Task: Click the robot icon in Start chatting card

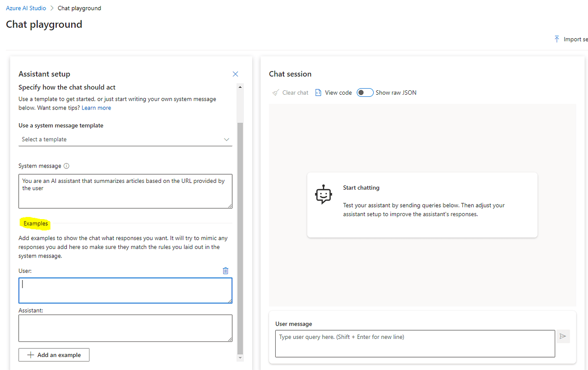Action: tap(324, 195)
